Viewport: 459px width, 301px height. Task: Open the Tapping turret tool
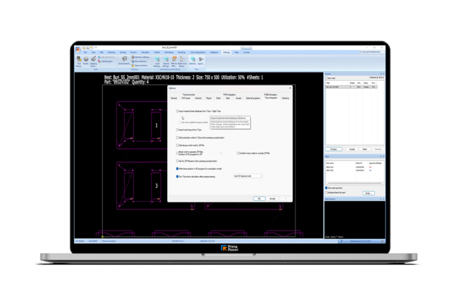[93, 61]
